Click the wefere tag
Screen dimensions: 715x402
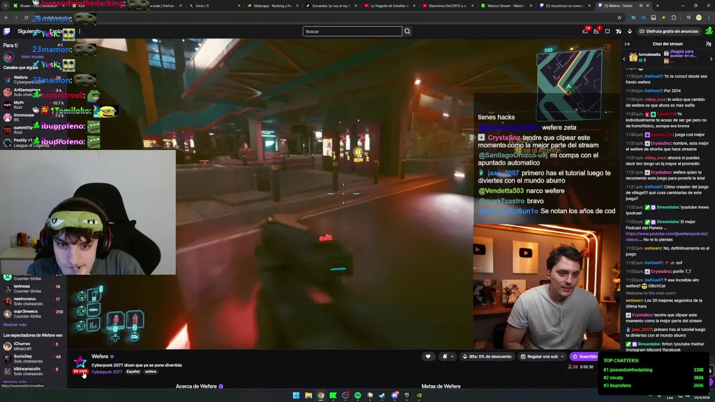coord(151,372)
